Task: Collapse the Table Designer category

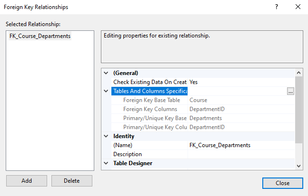Action: pos(106,163)
